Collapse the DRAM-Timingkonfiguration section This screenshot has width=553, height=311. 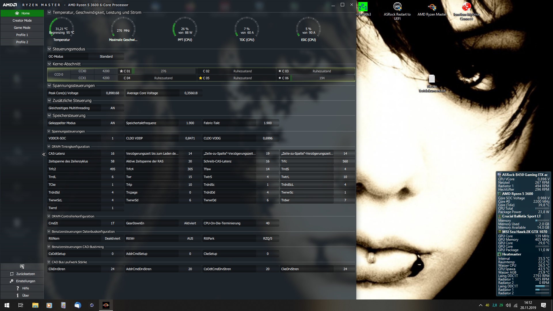tap(49, 147)
